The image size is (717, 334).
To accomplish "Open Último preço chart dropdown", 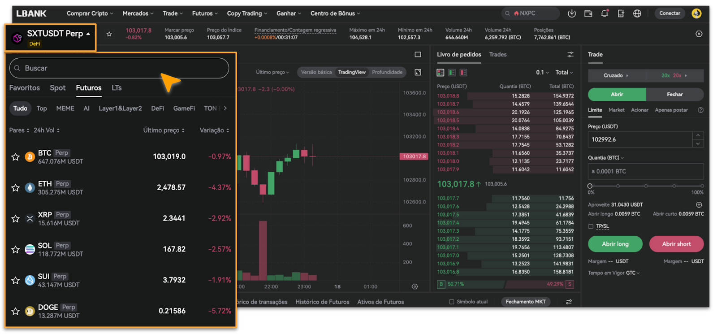I will click(272, 72).
